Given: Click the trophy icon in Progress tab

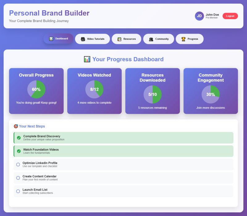Looking at the screenshot, I should point(183,39).
